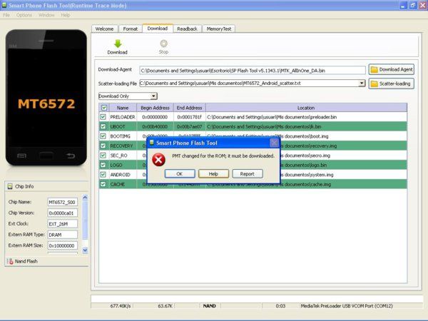Open the Download Only mode dropdown
Screen dimensions: 428x321
(x=153, y=96)
